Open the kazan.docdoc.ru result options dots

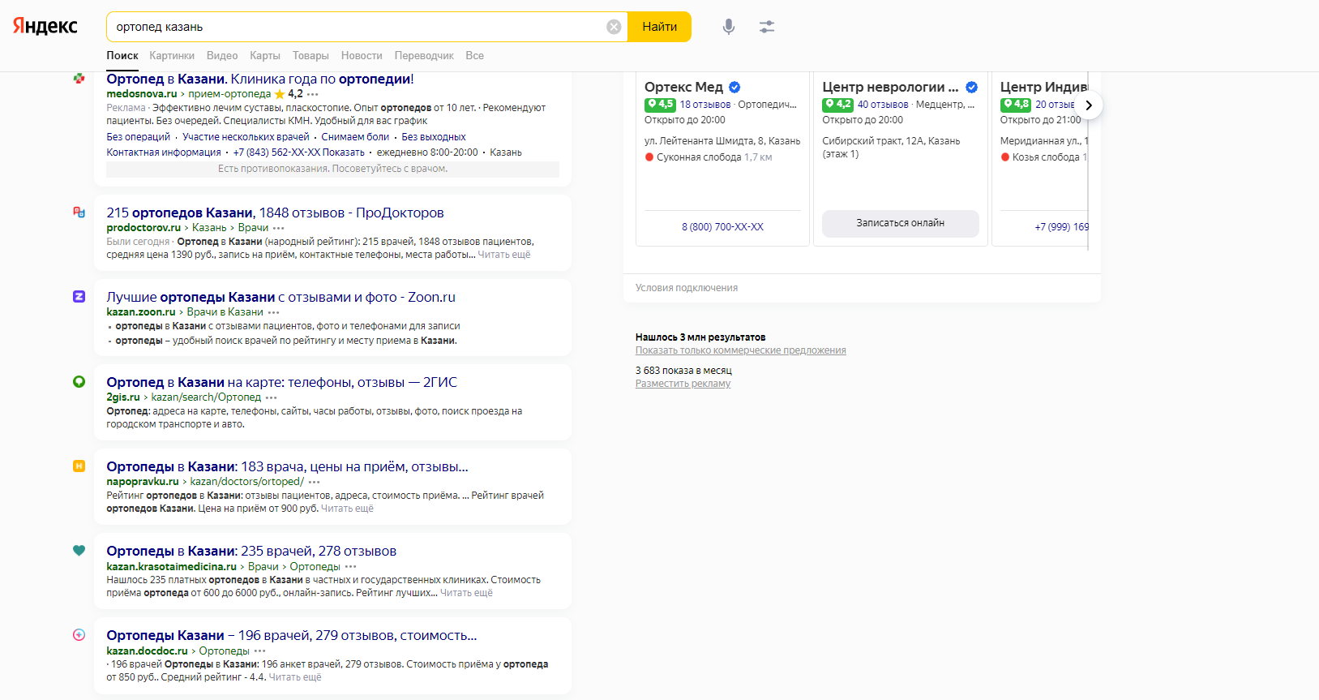pyautogui.click(x=260, y=651)
